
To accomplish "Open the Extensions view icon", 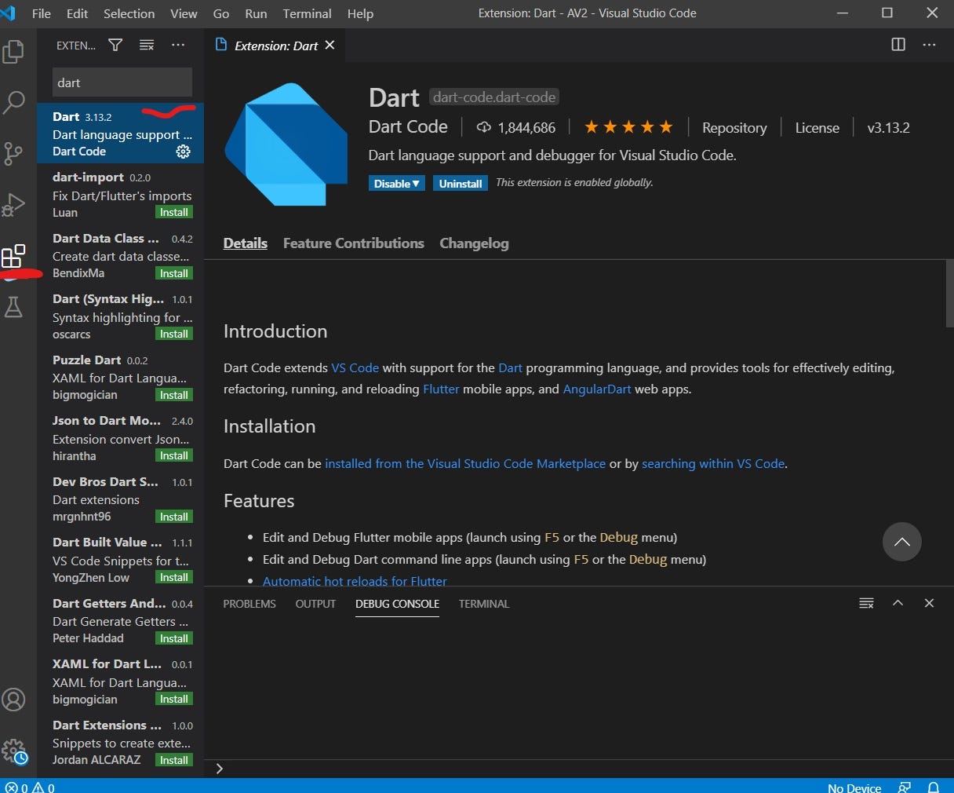I will pos(13,256).
